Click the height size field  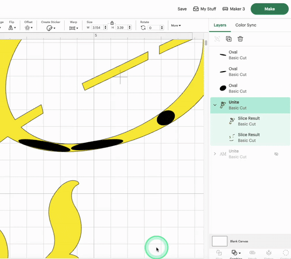coord(121,27)
